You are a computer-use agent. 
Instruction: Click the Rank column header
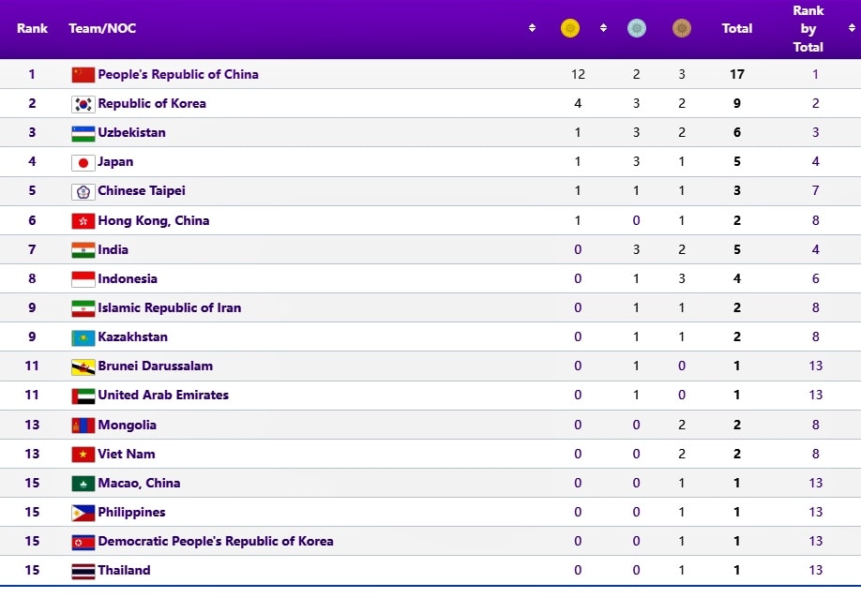[x=32, y=28]
